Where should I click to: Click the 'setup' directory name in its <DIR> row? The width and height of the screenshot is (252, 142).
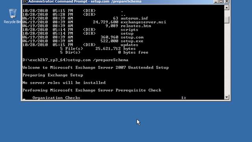(x=127, y=34)
